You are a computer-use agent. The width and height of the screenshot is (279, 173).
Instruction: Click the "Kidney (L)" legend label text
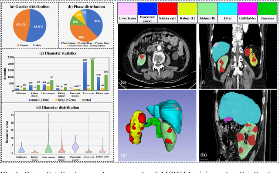click(187, 18)
